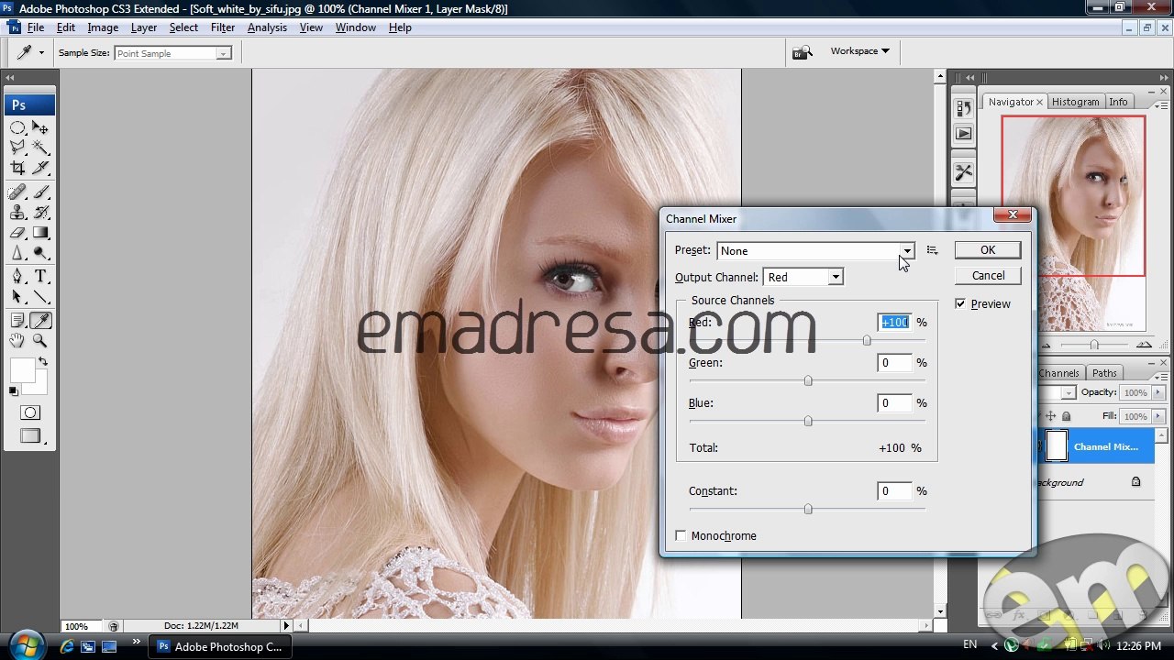The image size is (1174, 660).
Task: Toggle the Preview checkbox
Action: (x=960, y=303)
